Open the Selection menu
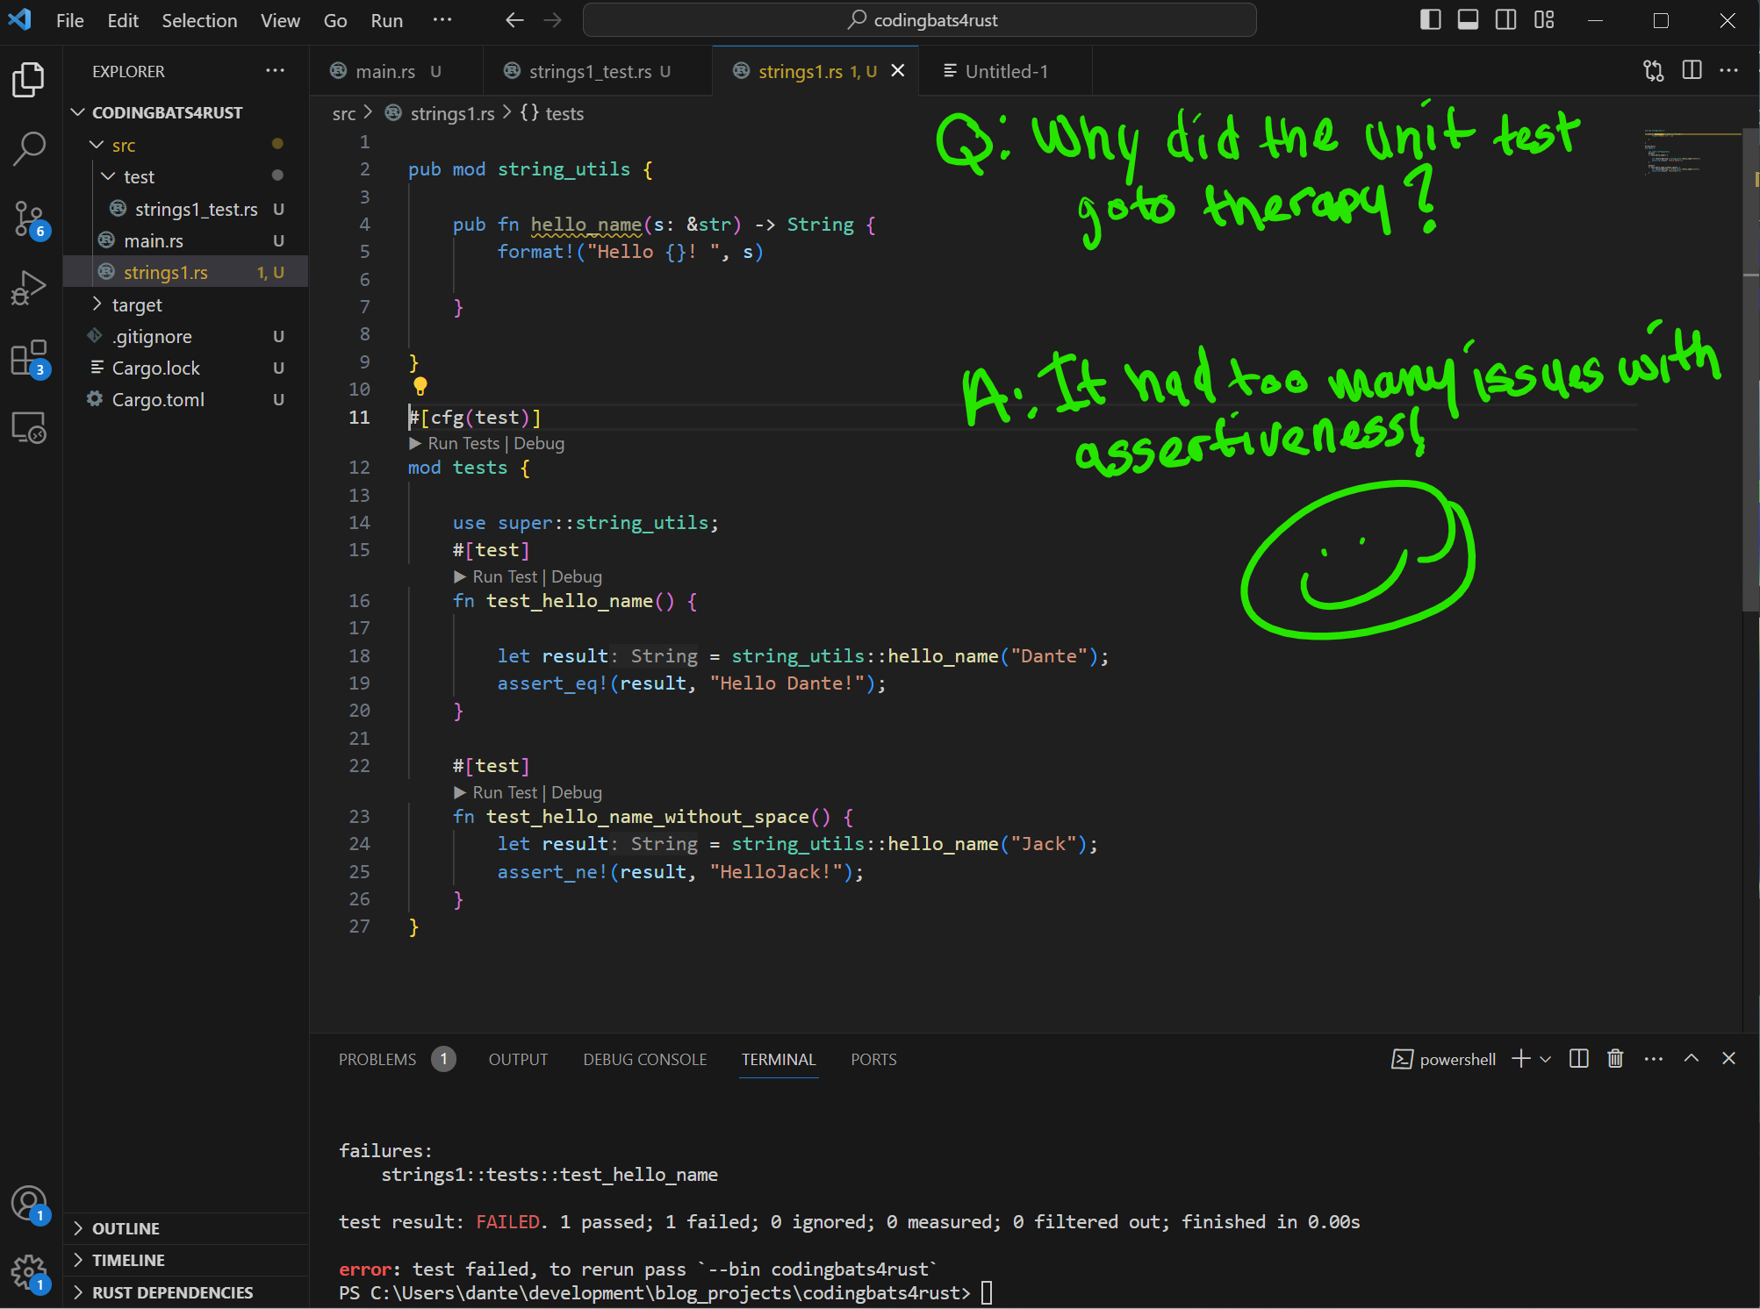This screenshot has width=1760, height=1309. (199, 20)
